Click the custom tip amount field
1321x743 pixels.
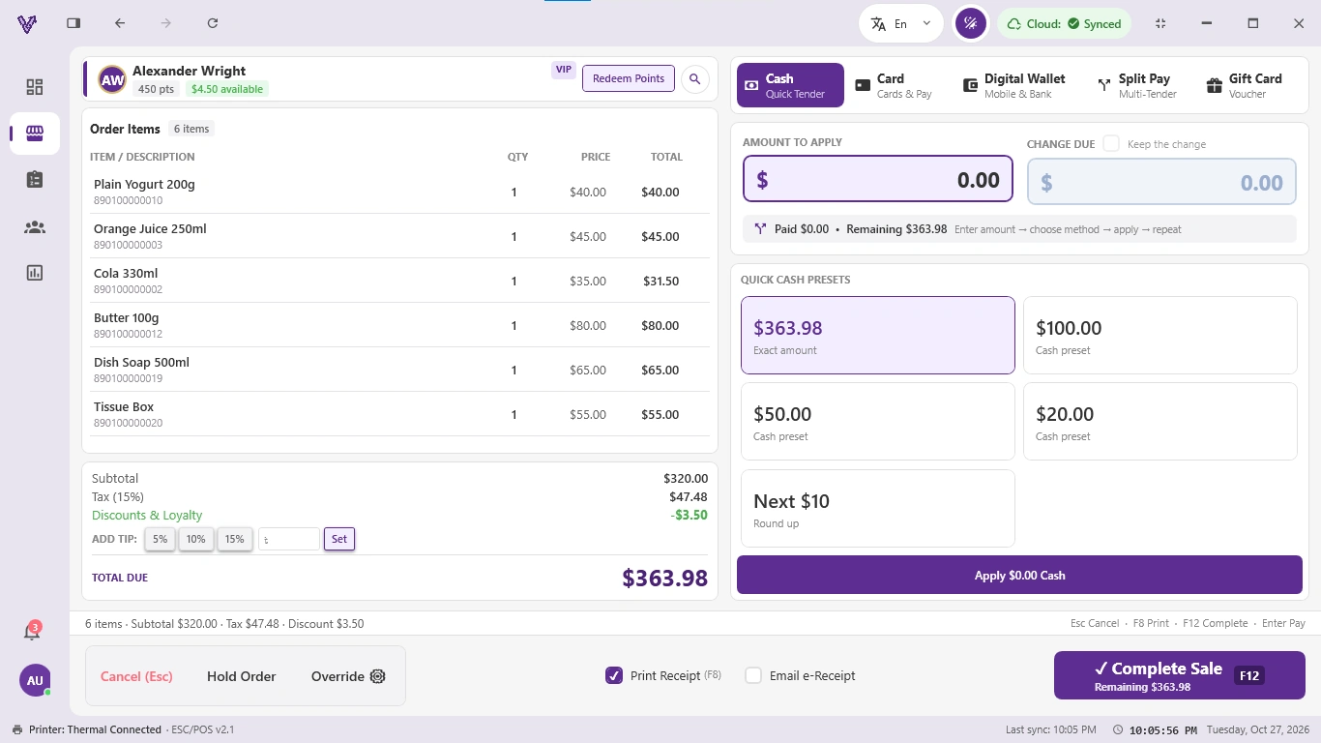click(x=289, y=539)
